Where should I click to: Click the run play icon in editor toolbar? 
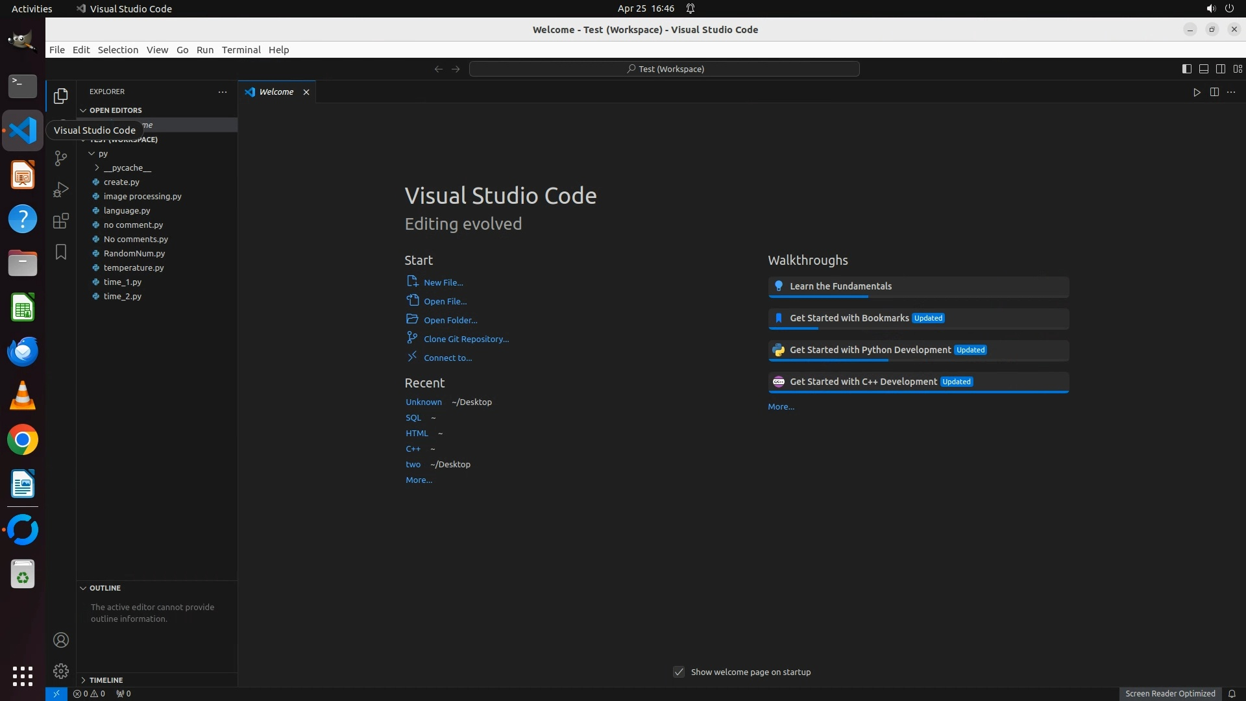(1196, 92)
